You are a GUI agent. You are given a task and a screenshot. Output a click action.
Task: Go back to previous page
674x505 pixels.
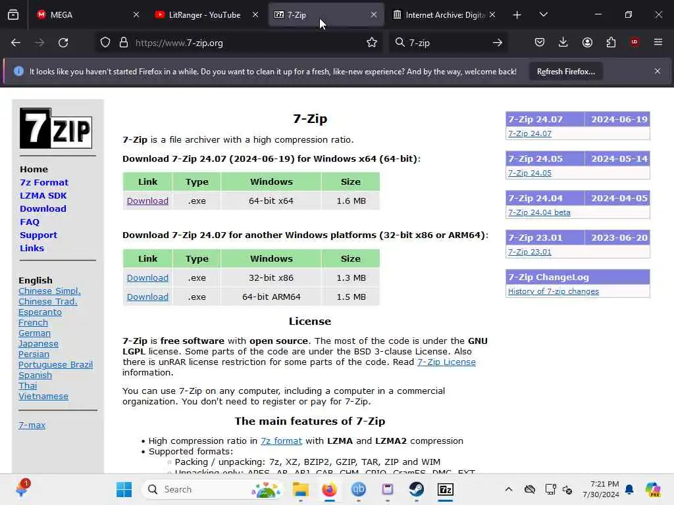tap(16, 43)
